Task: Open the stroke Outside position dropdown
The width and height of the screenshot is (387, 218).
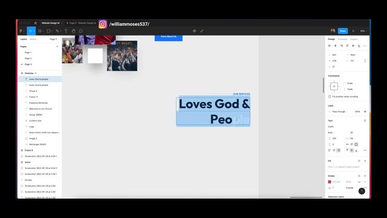Action: [x=351, y=188]
